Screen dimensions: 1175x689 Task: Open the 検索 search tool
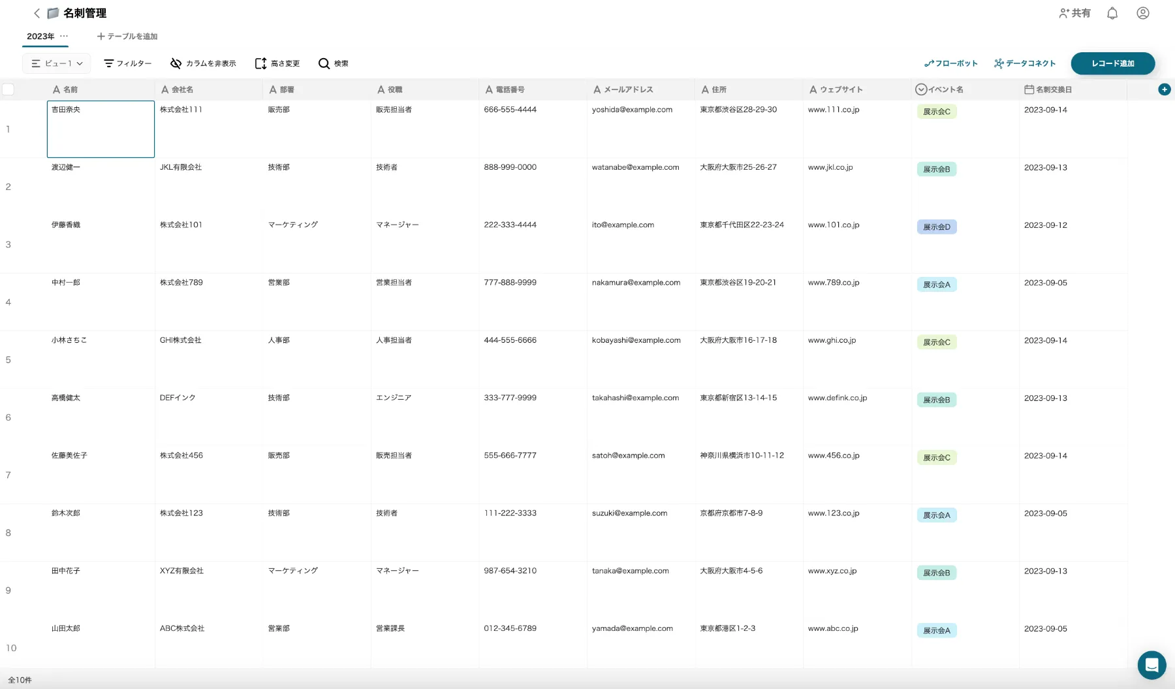pos(334,63)
